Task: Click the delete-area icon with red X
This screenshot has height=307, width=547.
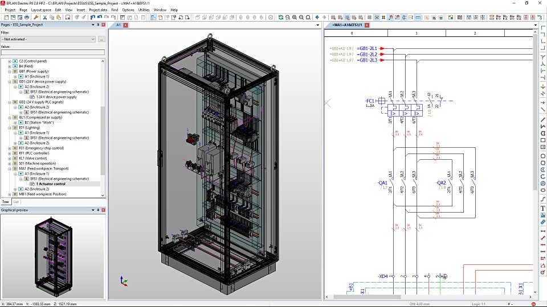Action: (x=68, y=17)
